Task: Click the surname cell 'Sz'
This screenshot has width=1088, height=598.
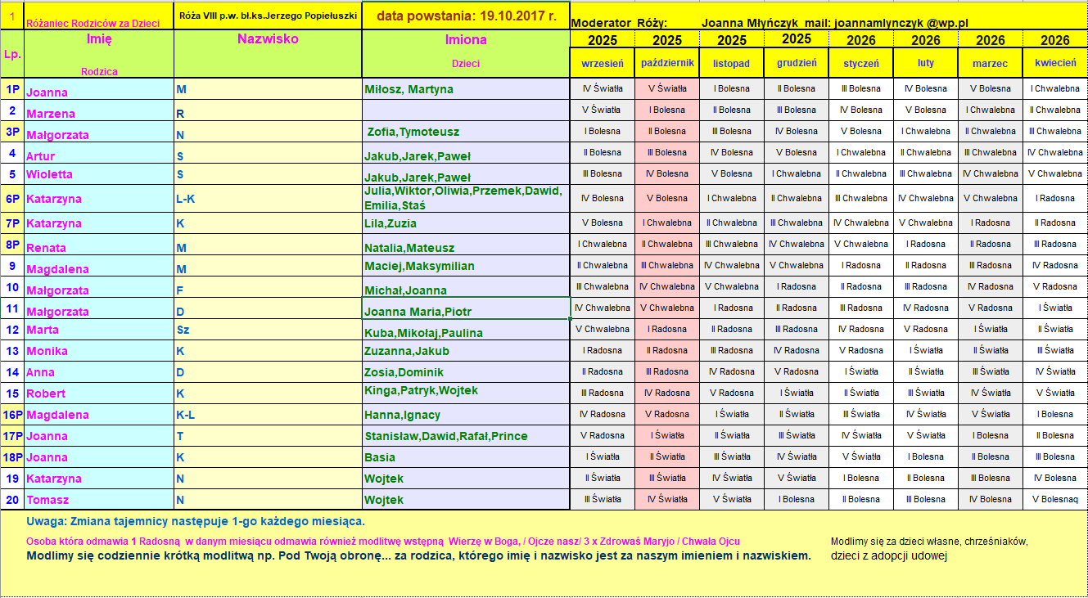Action: (183, 330)
